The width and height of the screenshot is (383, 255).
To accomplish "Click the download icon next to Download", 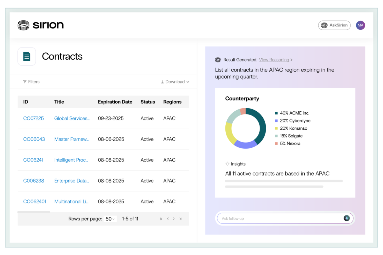I will coord(162,82).
